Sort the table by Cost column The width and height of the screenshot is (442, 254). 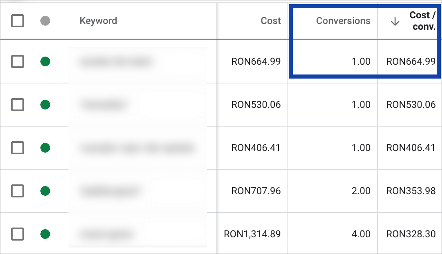pyautogui.click(x=271, y=21)
